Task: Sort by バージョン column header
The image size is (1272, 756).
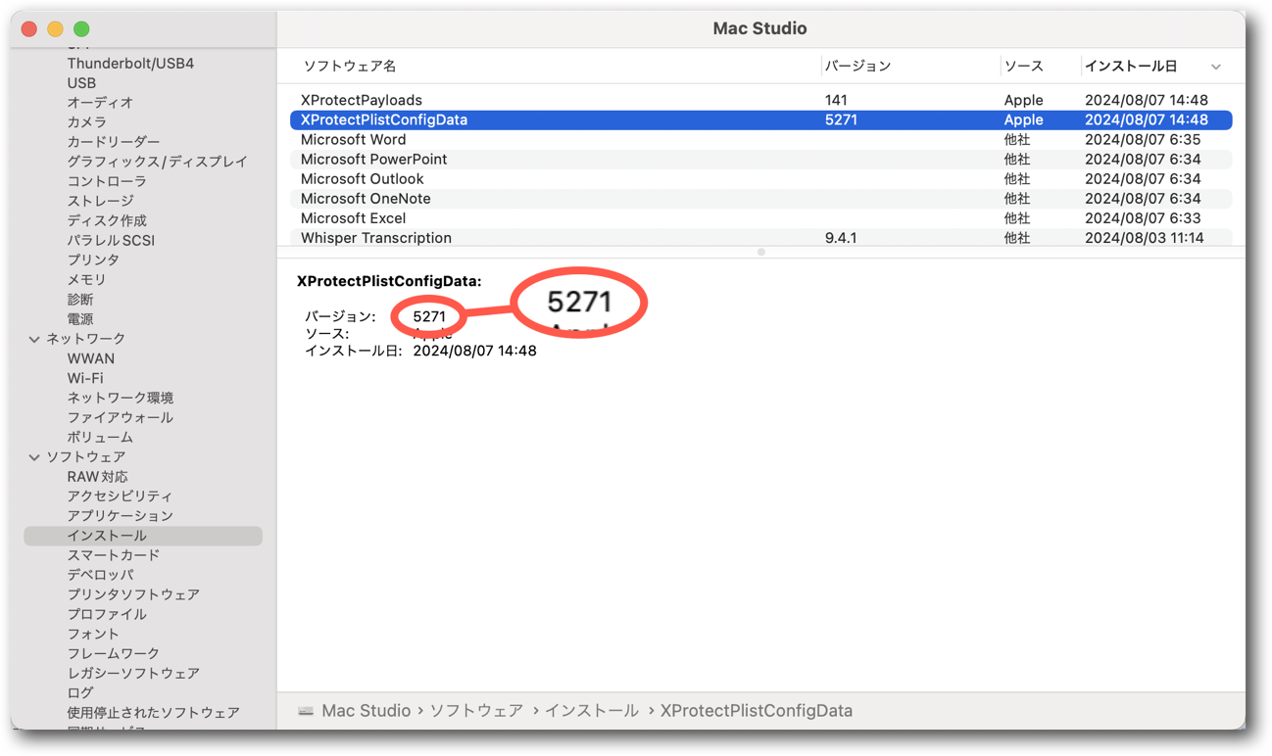Action: pos(857,66)
